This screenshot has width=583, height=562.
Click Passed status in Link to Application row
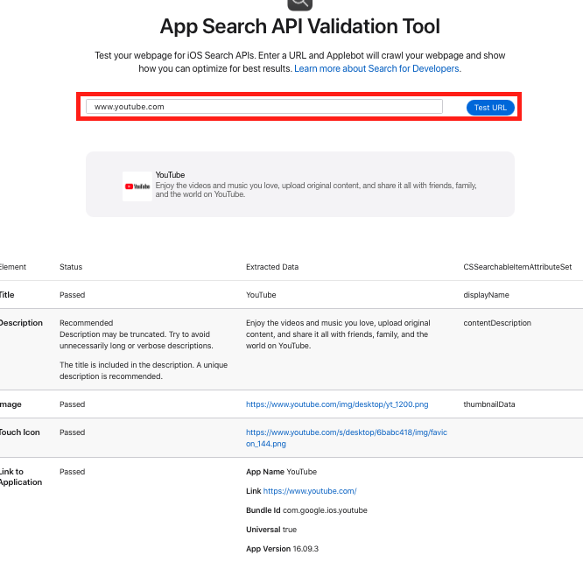72,472
